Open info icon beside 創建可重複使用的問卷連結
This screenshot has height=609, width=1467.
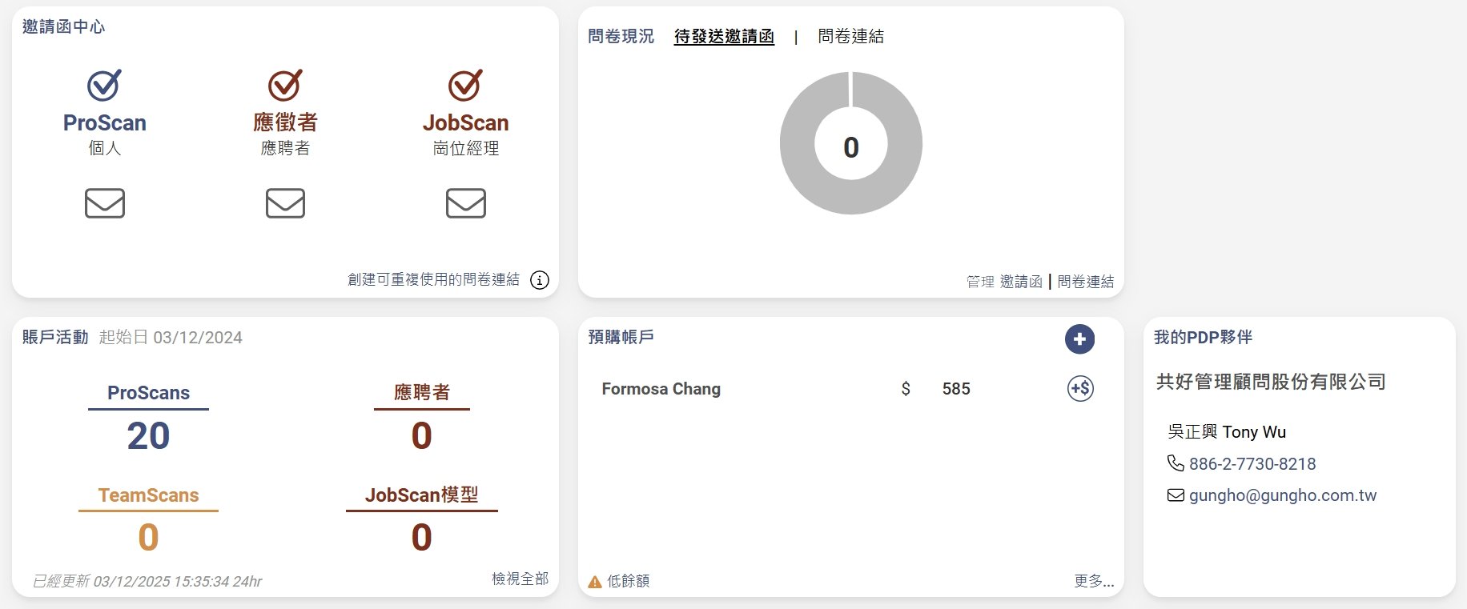[540, 280]
